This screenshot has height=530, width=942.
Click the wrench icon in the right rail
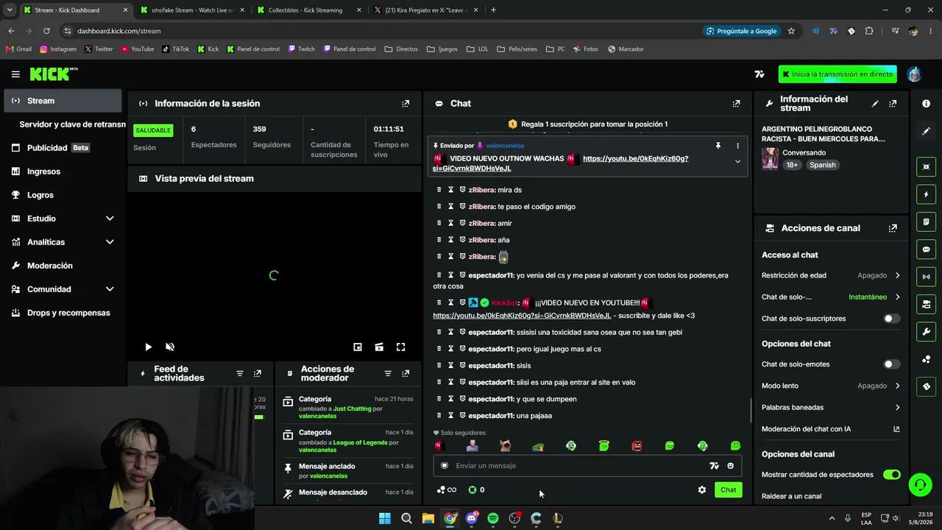click(926, 332)
